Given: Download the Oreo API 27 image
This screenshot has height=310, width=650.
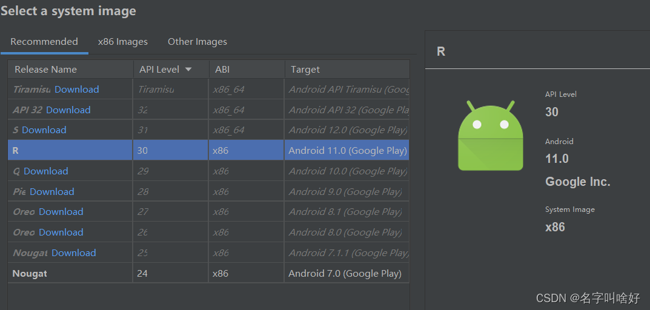Looking at the screenshot, I should [61, 211].
